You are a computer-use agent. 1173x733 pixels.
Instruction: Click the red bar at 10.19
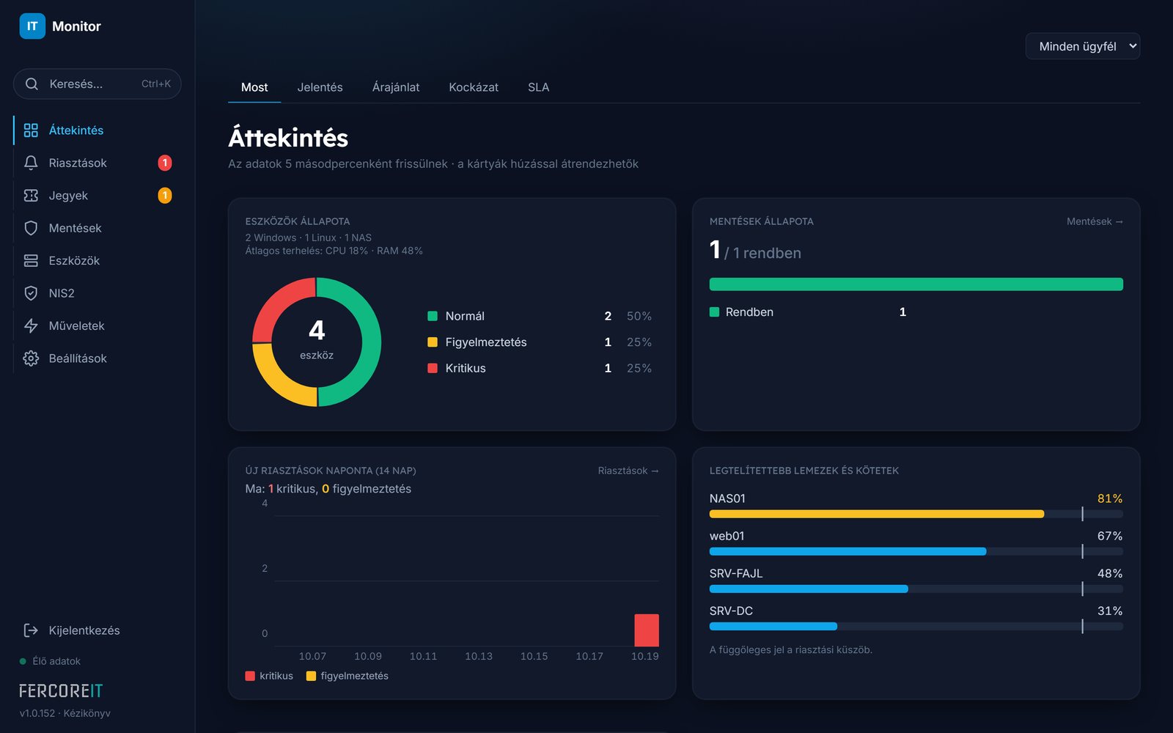(647, 630)
